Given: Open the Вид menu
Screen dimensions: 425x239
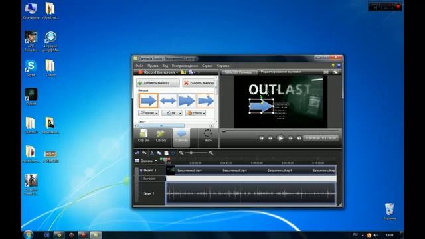Looking at the screenshot, I should pos(165,66).
